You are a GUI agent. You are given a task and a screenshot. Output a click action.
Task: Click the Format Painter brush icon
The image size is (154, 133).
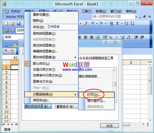click(86, 23)
